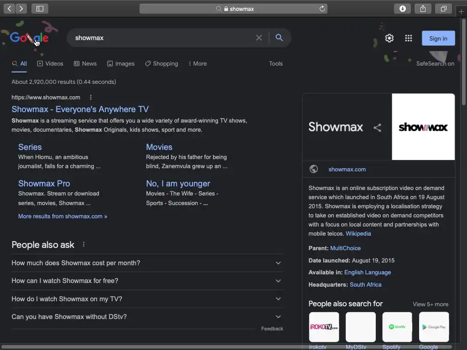This screenshot has height=350, width=467.
Task: Click the Feedback link
Action: [x=272, y=329]
